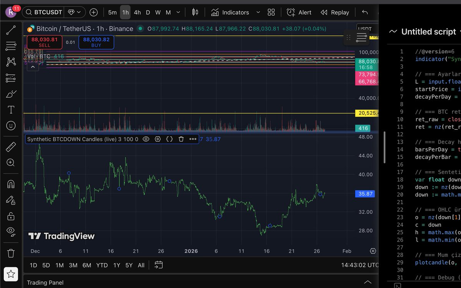Open settings of Synthetic BTCDOWN Candles indicator
The width and height of the screenshot is (461, 288).
click(x=158, y=139)
